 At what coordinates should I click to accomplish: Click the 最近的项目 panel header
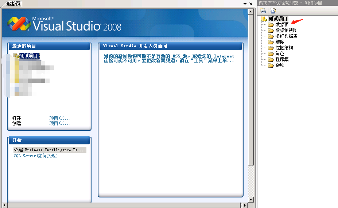49,46
